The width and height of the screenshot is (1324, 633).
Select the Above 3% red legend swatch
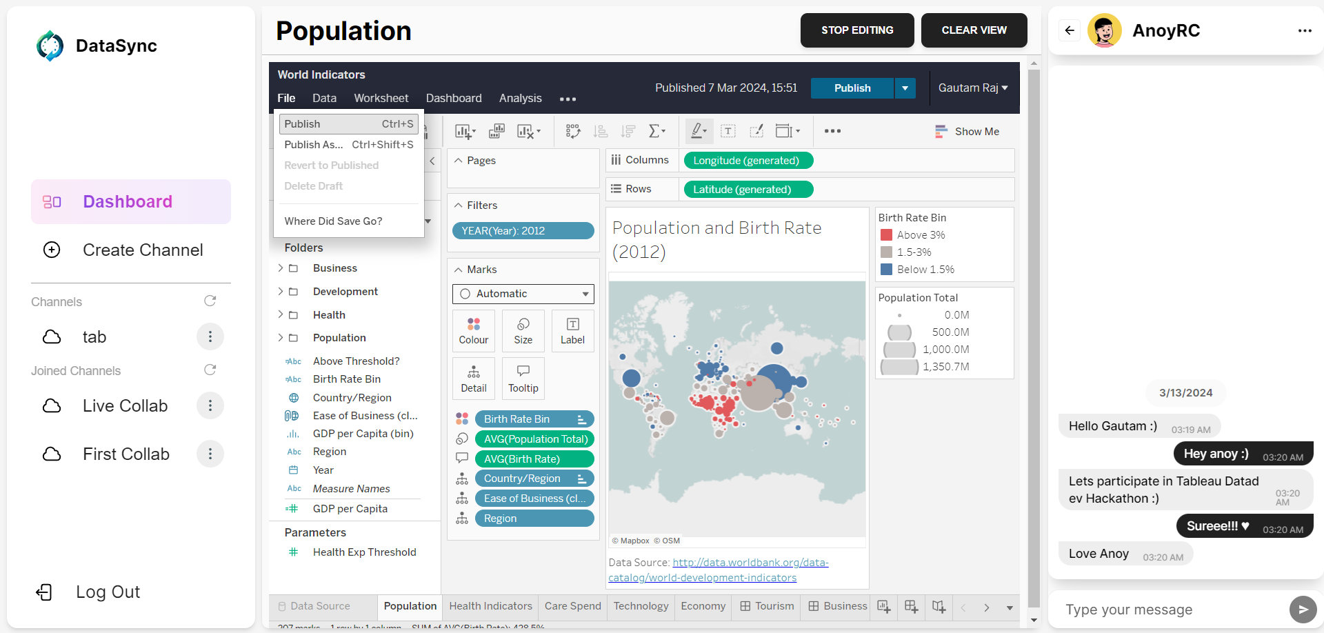point(887,235)
